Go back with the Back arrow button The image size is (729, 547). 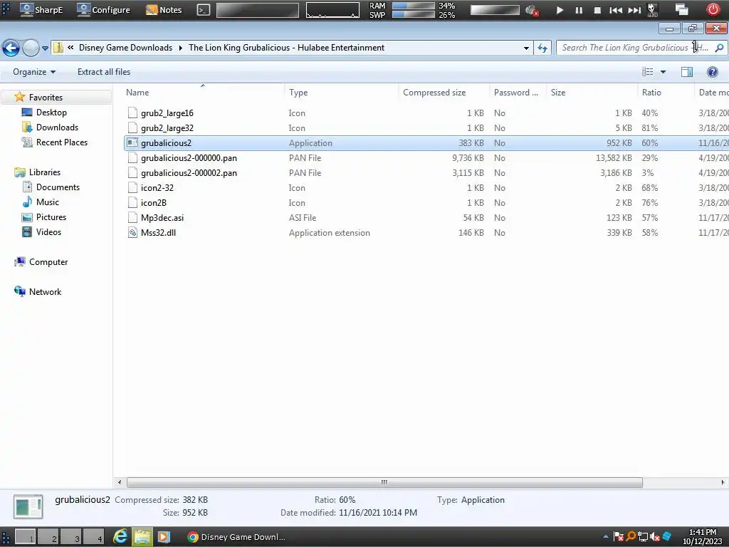tap(11, 48)
